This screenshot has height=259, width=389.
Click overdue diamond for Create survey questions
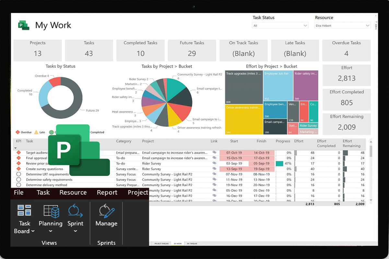point(18,169)
